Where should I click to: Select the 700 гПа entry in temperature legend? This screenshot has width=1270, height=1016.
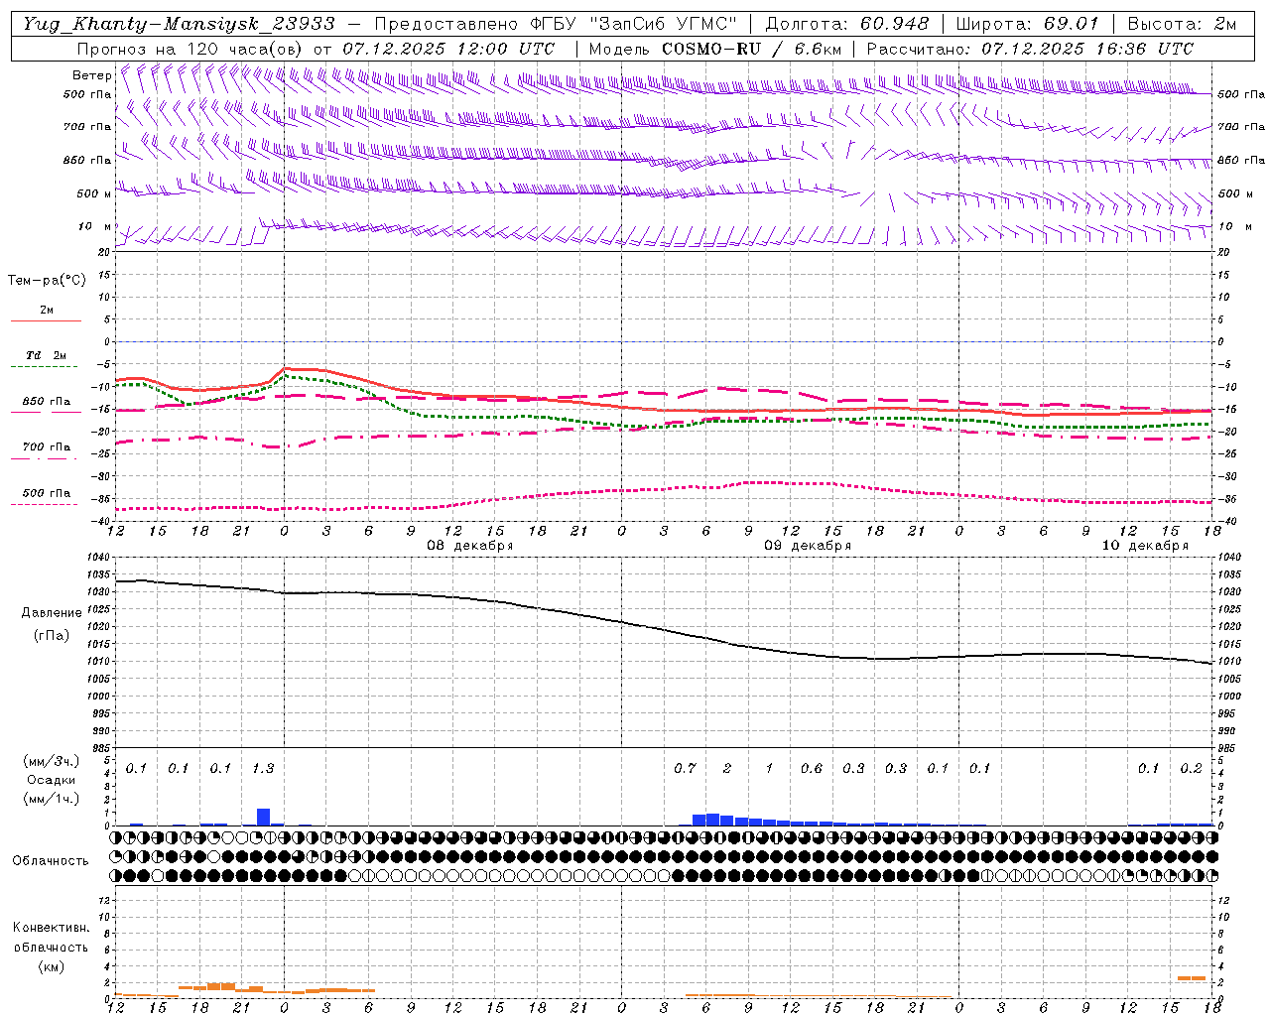click(47, 446)
